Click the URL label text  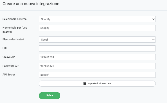5,48
